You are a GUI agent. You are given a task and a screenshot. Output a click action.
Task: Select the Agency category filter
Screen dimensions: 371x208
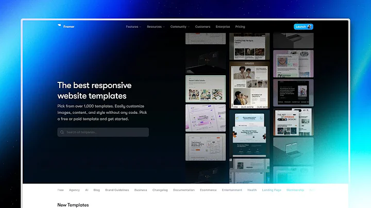tap(74, 190)
